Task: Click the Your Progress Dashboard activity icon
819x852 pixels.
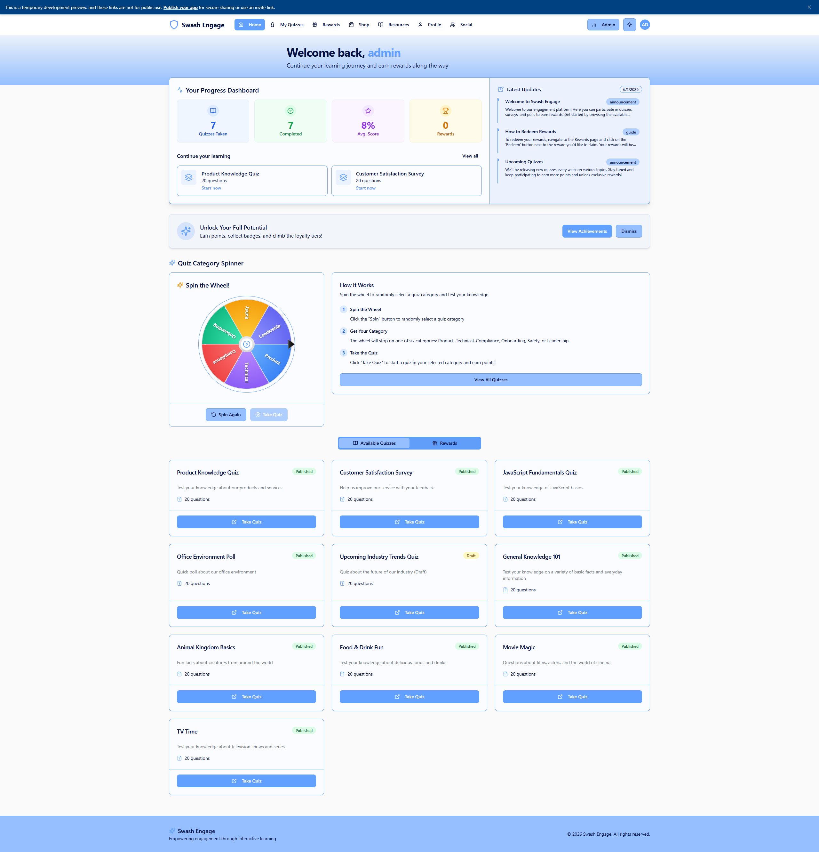Action: [180, 90]
